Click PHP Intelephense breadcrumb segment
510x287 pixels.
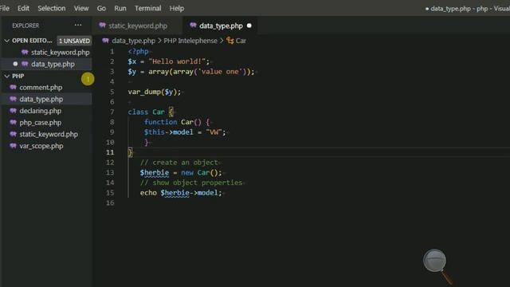(190, 41)
